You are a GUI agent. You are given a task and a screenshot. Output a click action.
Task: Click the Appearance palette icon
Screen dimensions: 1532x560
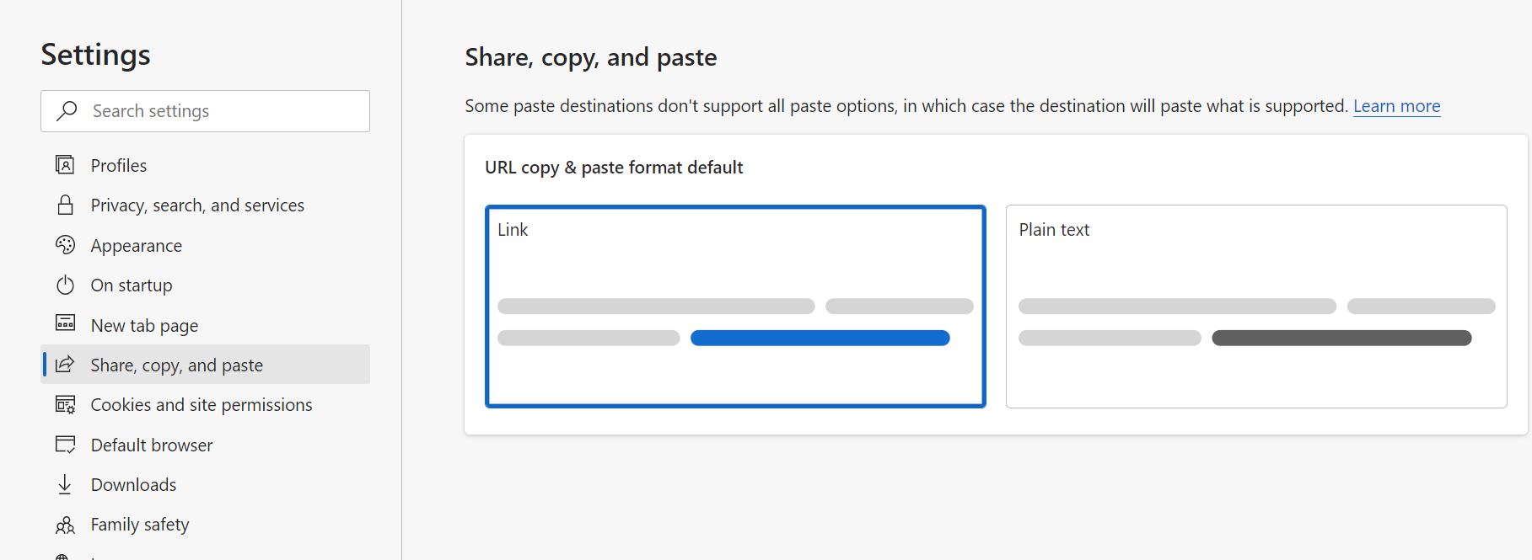65,245
